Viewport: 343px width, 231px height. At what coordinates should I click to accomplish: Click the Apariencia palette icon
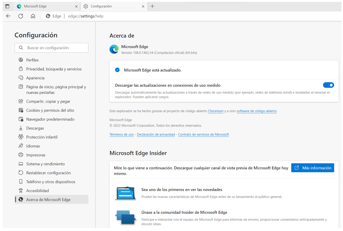[21, 78]
